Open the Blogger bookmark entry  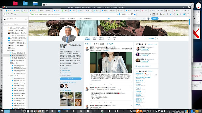(x=17, y=28)
